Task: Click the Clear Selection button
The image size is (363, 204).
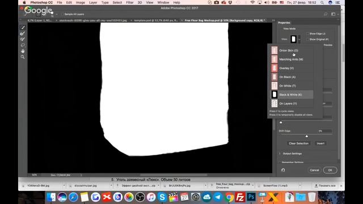Action: click(x=299, y=143)
